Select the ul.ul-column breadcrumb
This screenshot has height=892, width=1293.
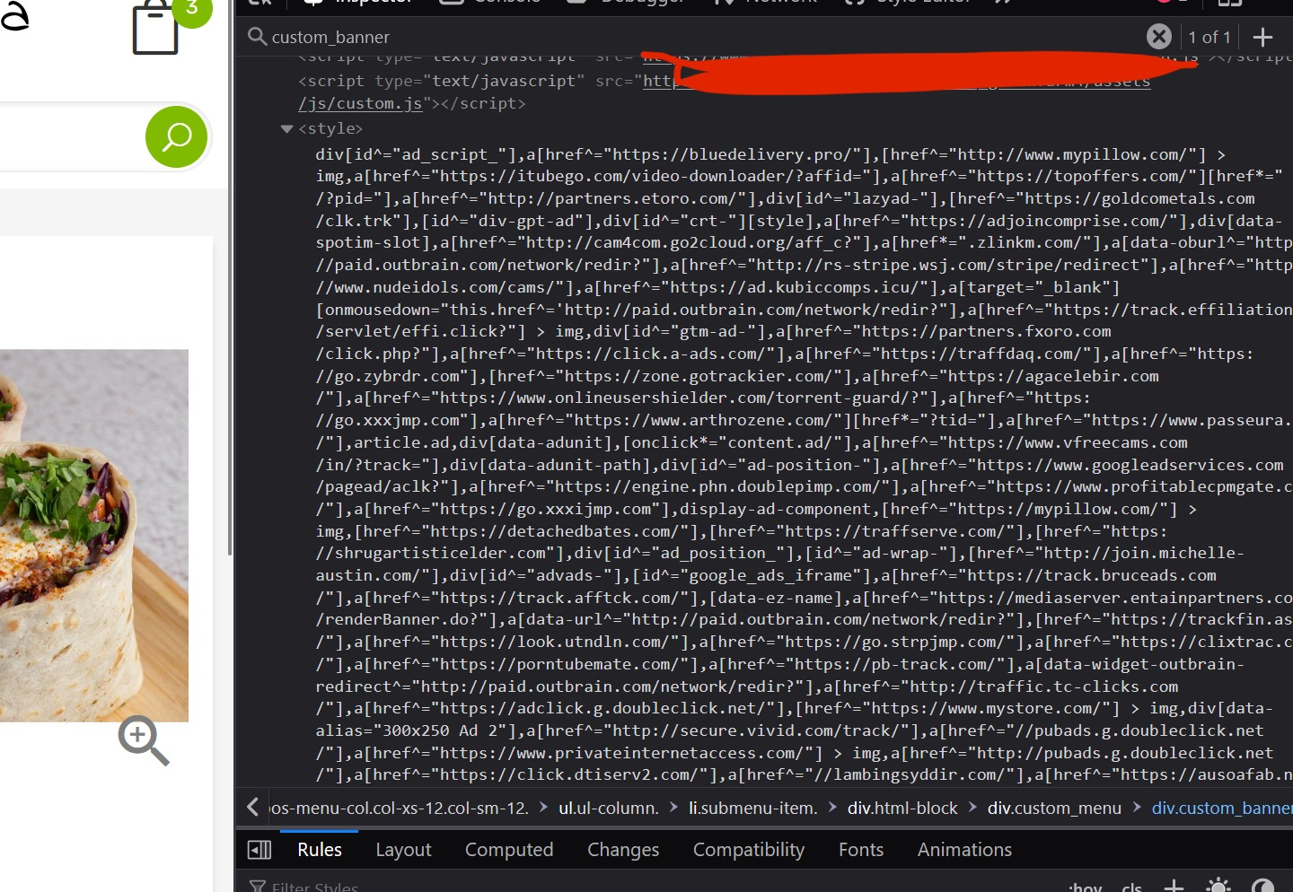pyautogui.click(x=609, y=809)
